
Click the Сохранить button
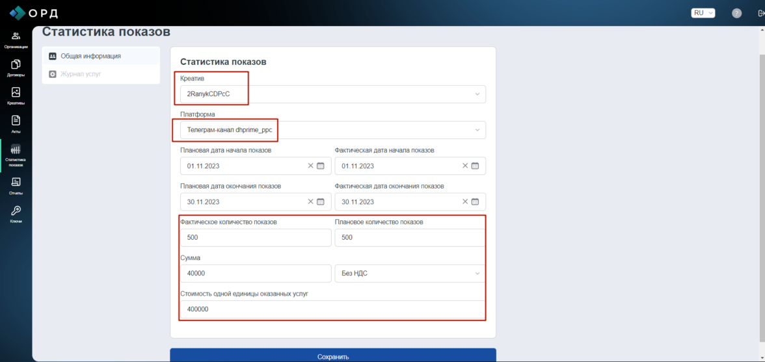point(333,356)
